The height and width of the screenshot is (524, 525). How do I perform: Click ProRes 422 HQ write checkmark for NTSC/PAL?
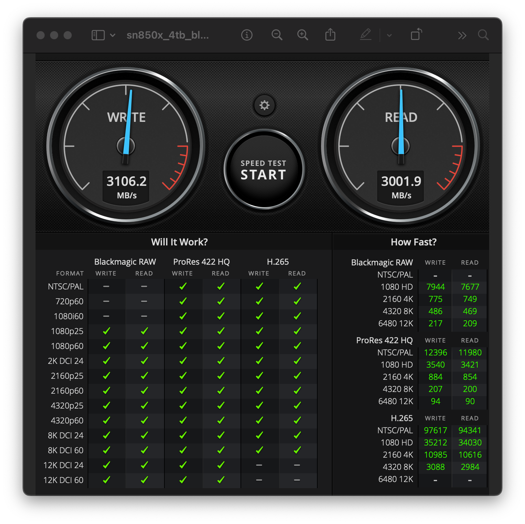tap(183, 286)
